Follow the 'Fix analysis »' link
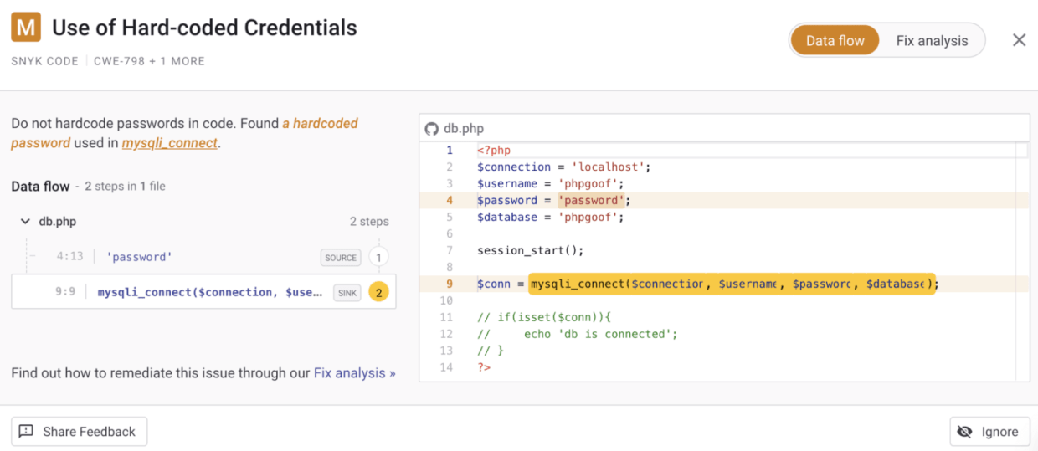This screenshot has width=1038, height=451. click(x=355, y=373)
